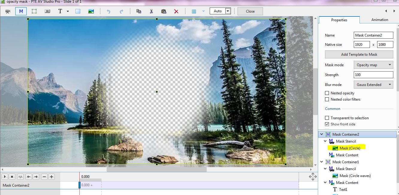This screenshot has height=195, width=399.
Task: Add a frame object from toolbar
Action: pyautogui.click(x=34, y=11)
